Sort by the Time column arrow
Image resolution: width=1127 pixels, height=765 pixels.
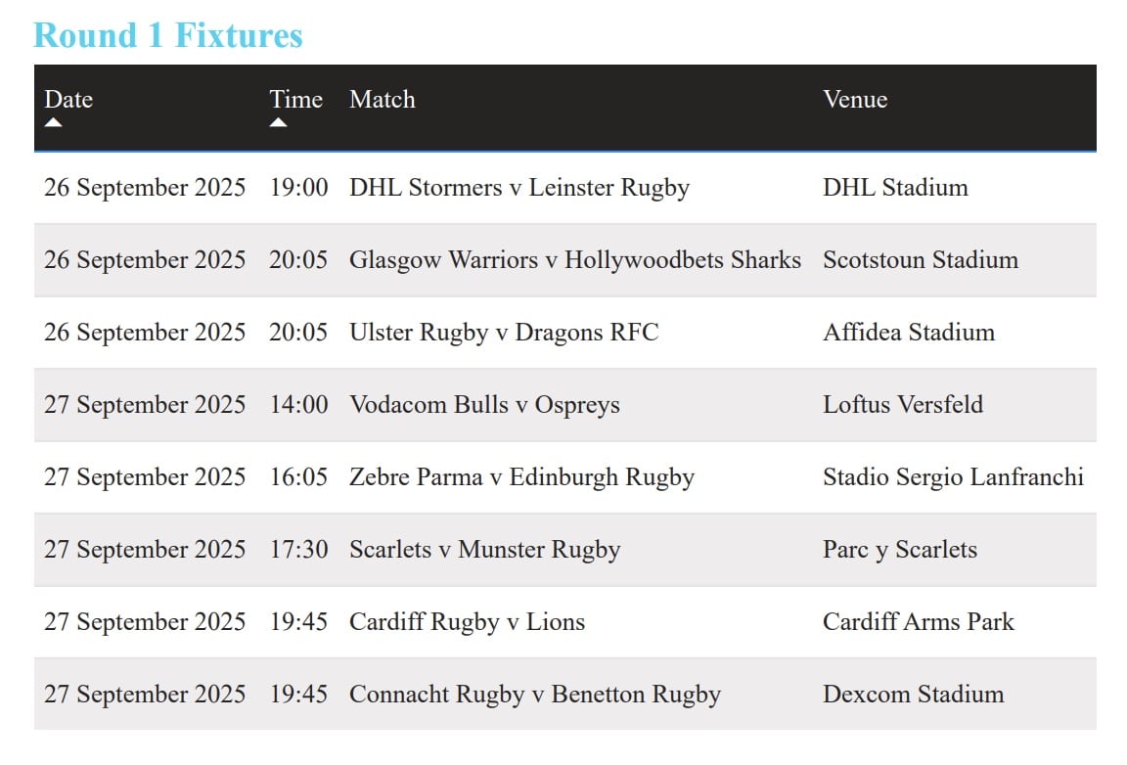[x=278, y=122]
